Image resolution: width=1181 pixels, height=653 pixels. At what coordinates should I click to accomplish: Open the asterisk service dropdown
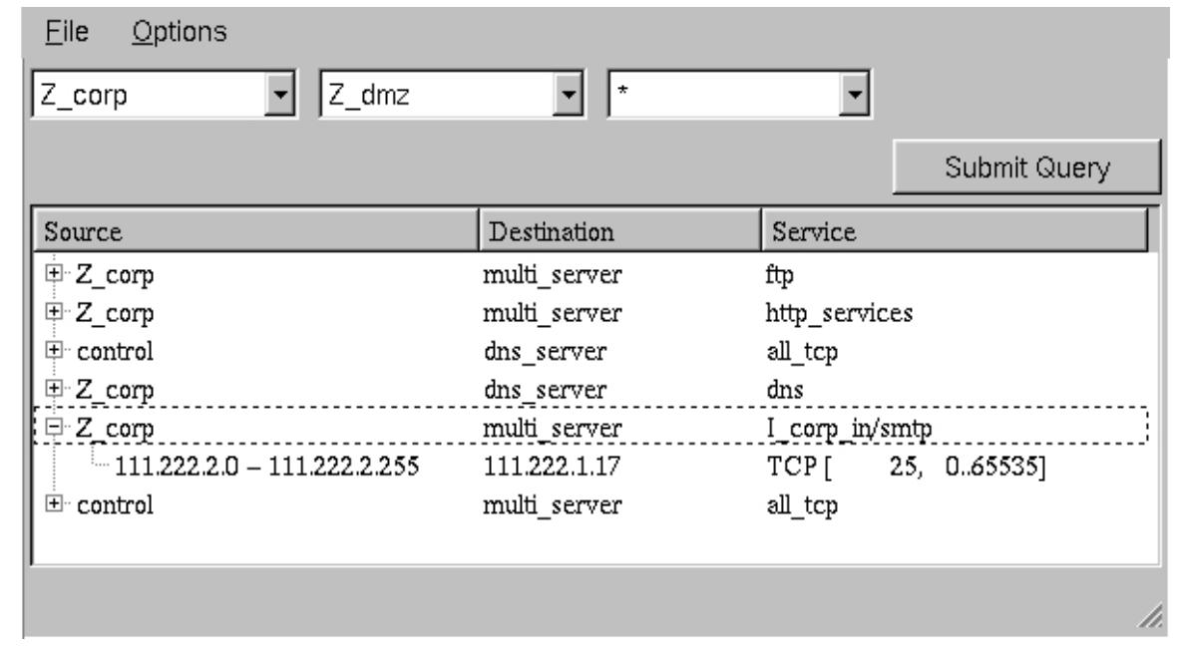854,94
